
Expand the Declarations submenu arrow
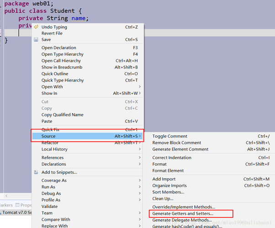(140, 164)
